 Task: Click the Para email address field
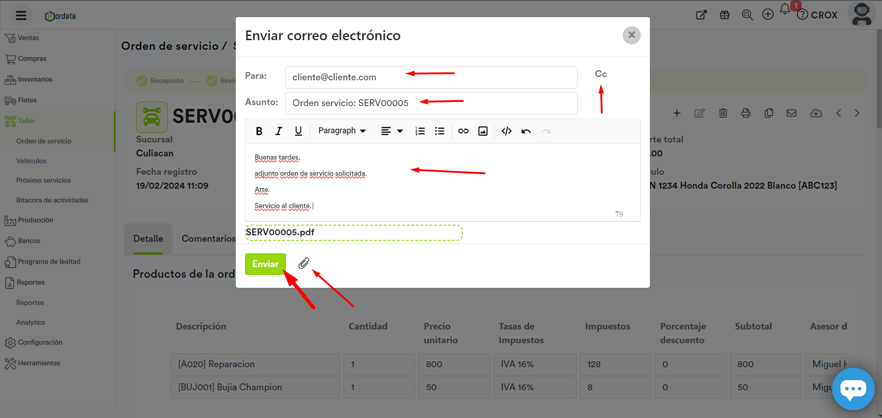coord(431,78)
